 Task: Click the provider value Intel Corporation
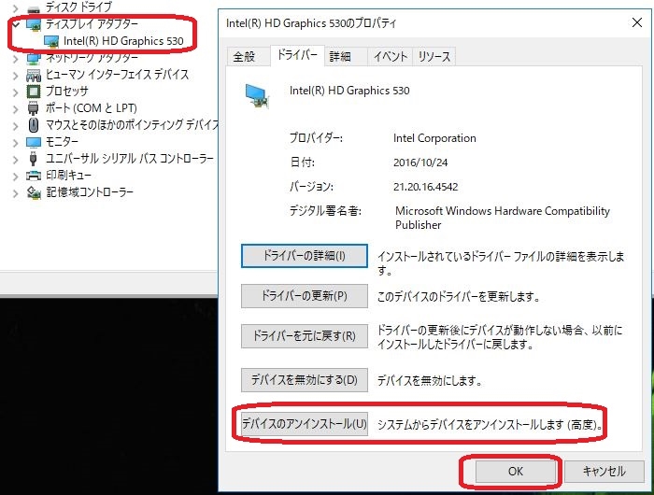coord(434,138)
